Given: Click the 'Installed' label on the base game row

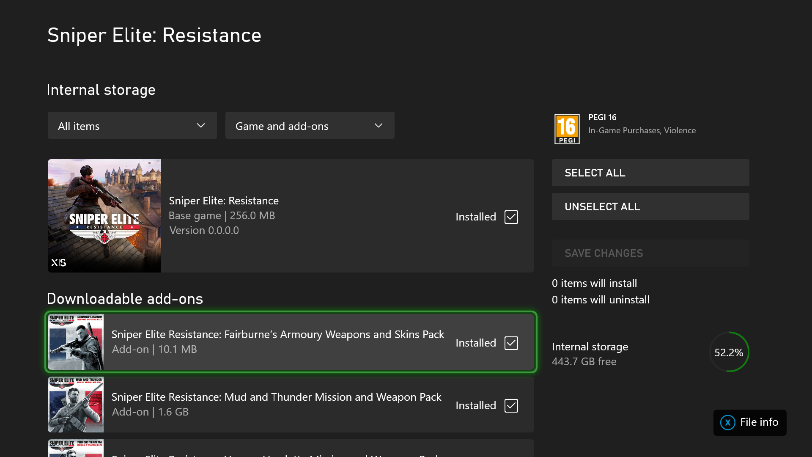Looking at the screenshot, I should click(x=476, y=217).
